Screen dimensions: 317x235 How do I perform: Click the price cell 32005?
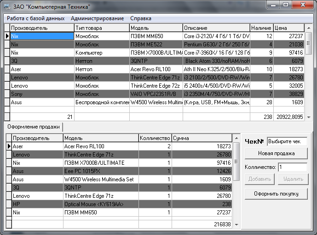(x=289, y=86)
